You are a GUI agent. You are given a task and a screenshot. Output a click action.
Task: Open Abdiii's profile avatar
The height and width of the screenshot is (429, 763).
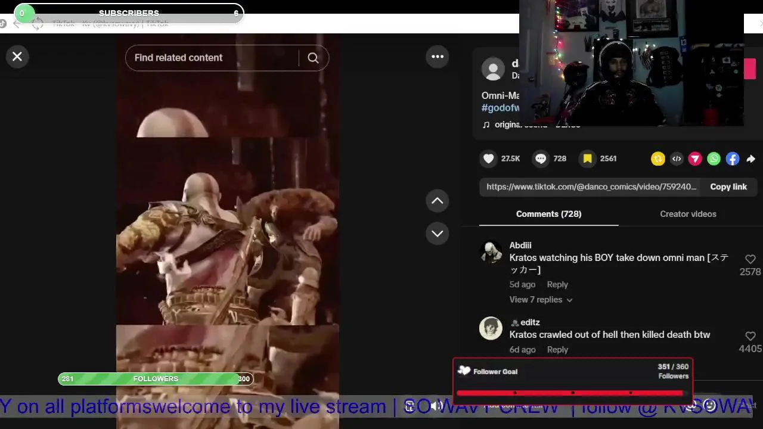[491, 251]
